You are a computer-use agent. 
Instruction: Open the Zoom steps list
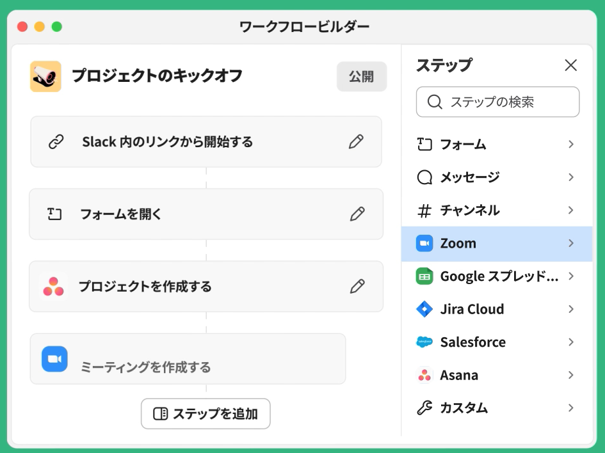coord(497,244)
